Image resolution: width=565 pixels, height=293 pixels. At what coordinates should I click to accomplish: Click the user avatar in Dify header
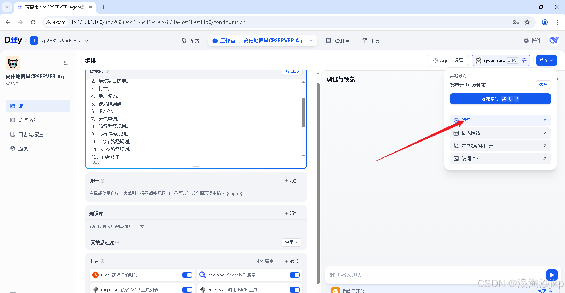554,40
